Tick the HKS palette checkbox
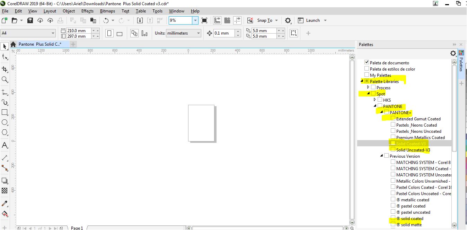Screen dimensions: 467x230 pos(380,100)
